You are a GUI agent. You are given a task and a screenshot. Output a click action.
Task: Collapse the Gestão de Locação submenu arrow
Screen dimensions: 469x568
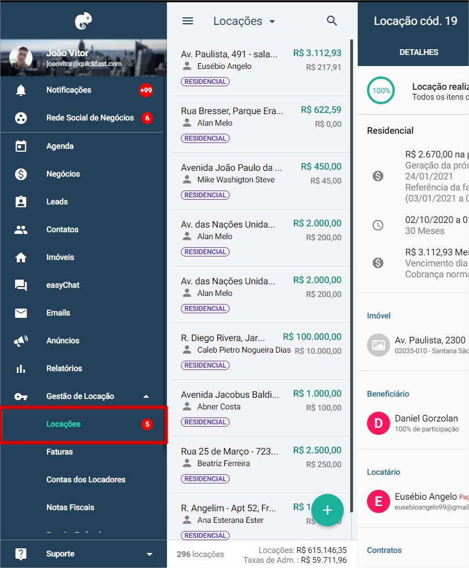point(146,396)
